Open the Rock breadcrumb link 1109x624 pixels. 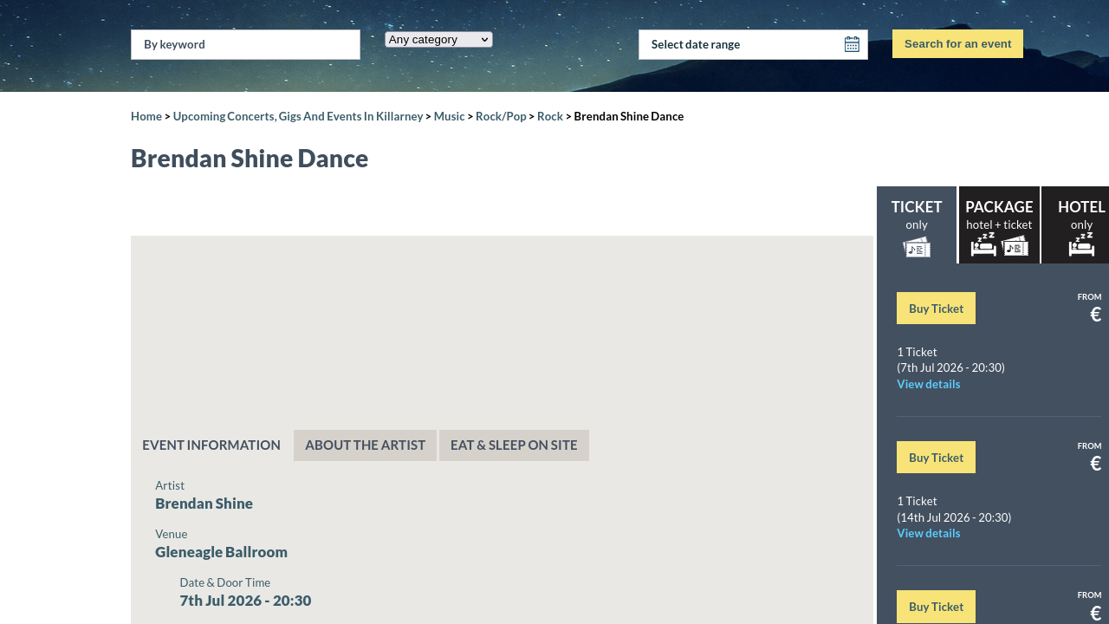tap(550, 116)
